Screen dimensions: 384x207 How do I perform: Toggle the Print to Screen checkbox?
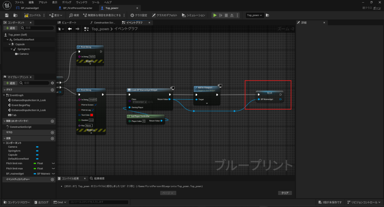(96, 105)
